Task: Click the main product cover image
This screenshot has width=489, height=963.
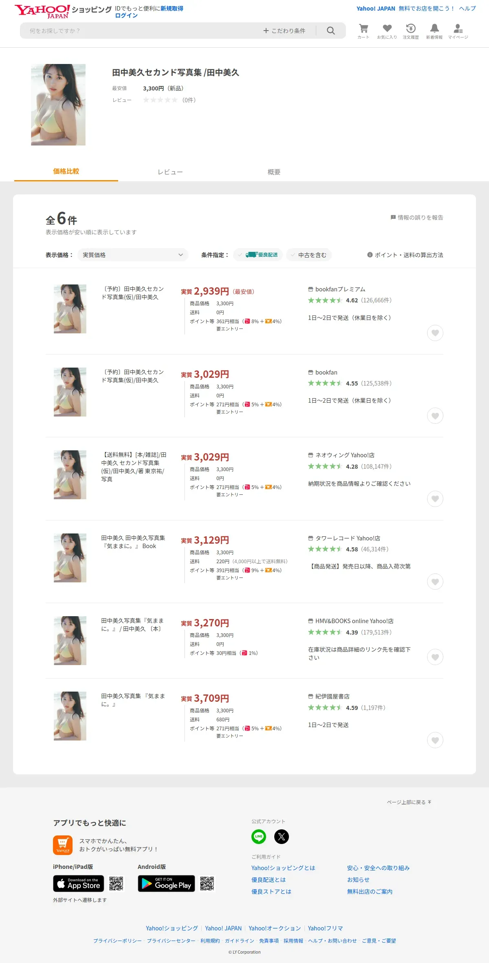Action: [58, 105]
